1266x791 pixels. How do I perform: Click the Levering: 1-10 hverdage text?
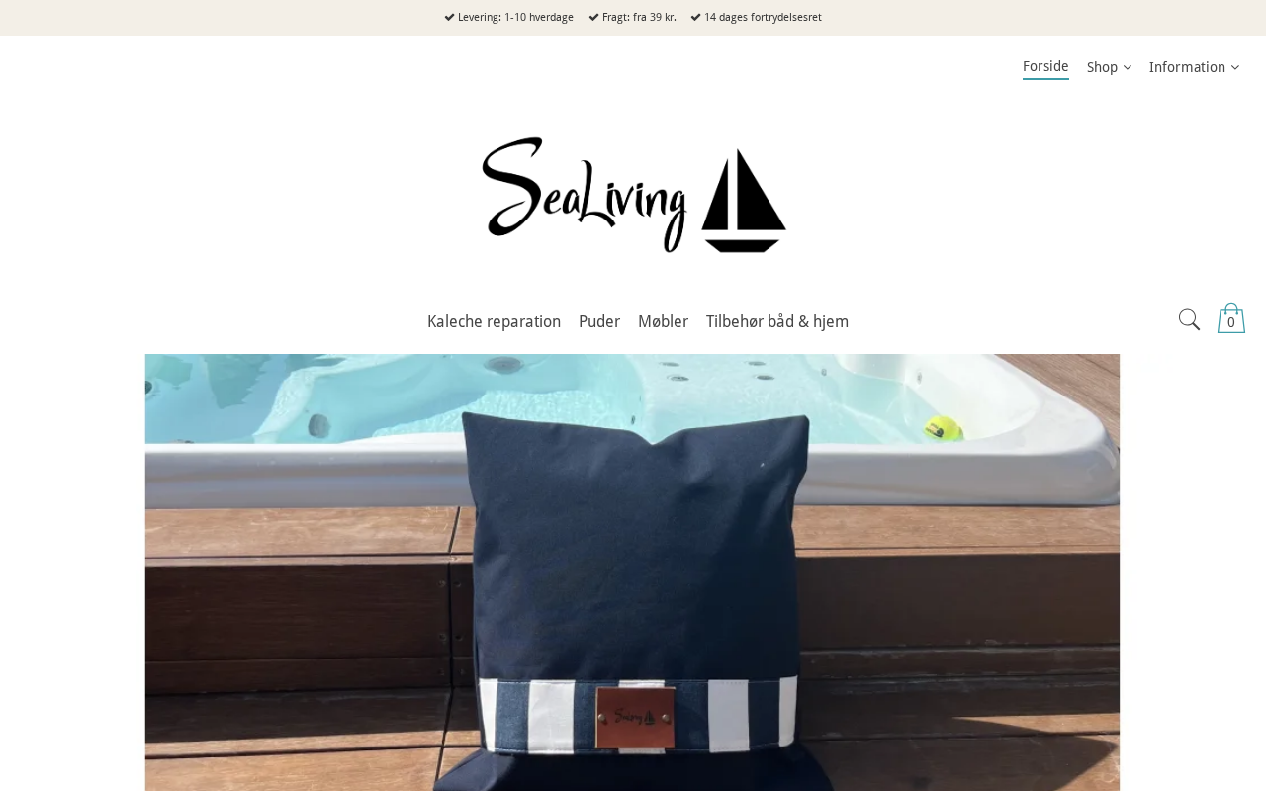(515, 17)
